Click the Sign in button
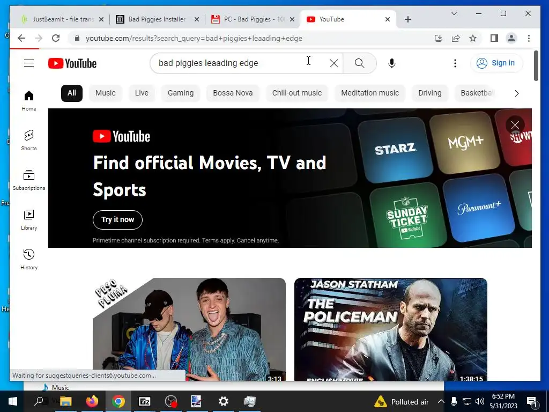 pyautogui.click(x=496, y=63)
